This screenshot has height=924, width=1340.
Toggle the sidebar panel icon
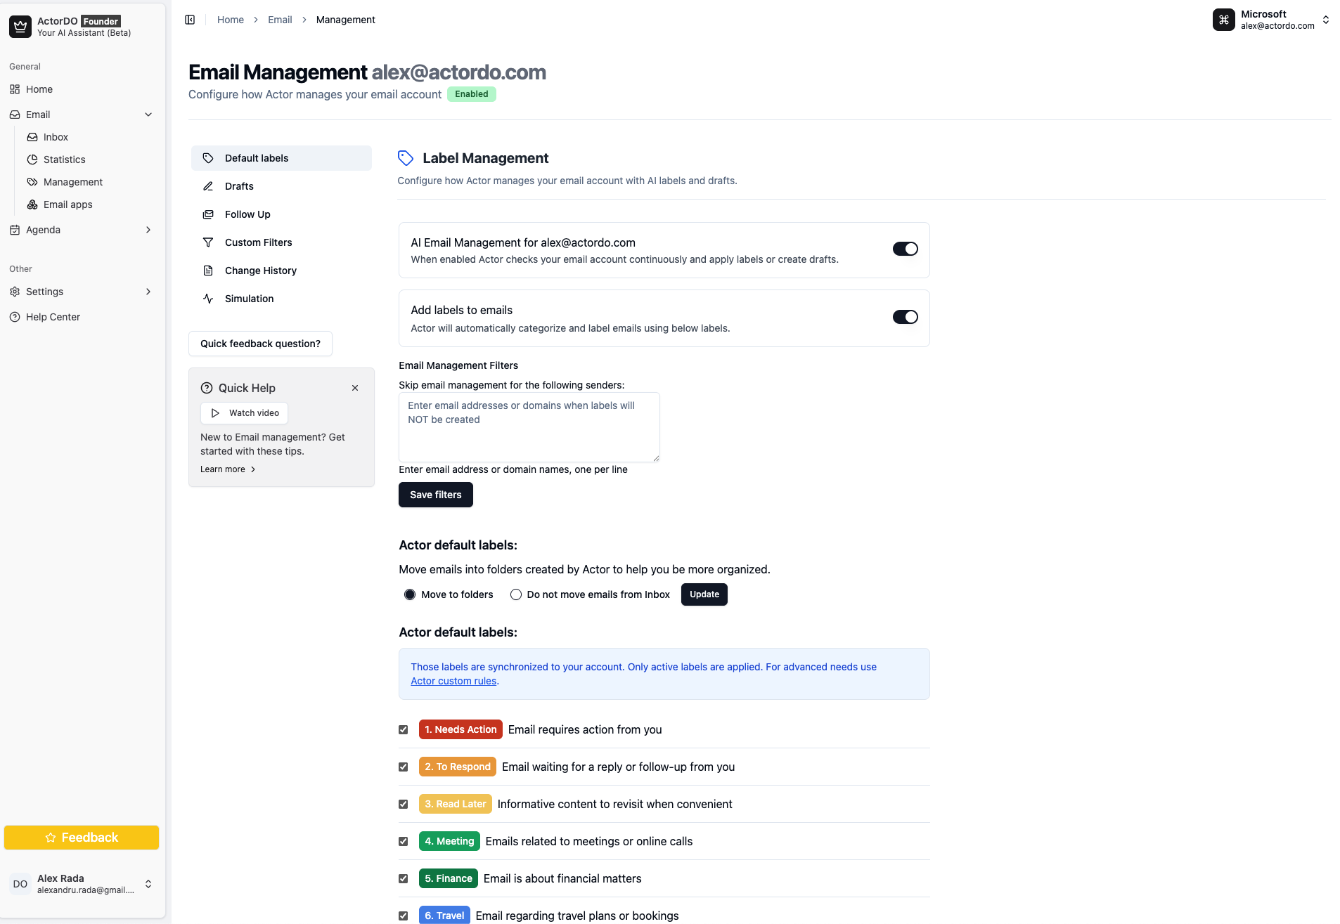190,20
